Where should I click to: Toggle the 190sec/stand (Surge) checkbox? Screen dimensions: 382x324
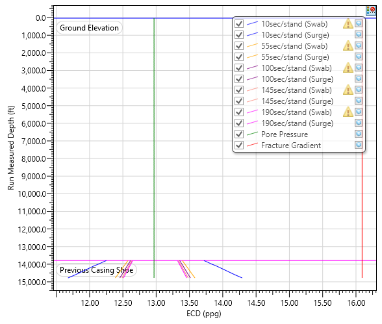coord(239,123)
